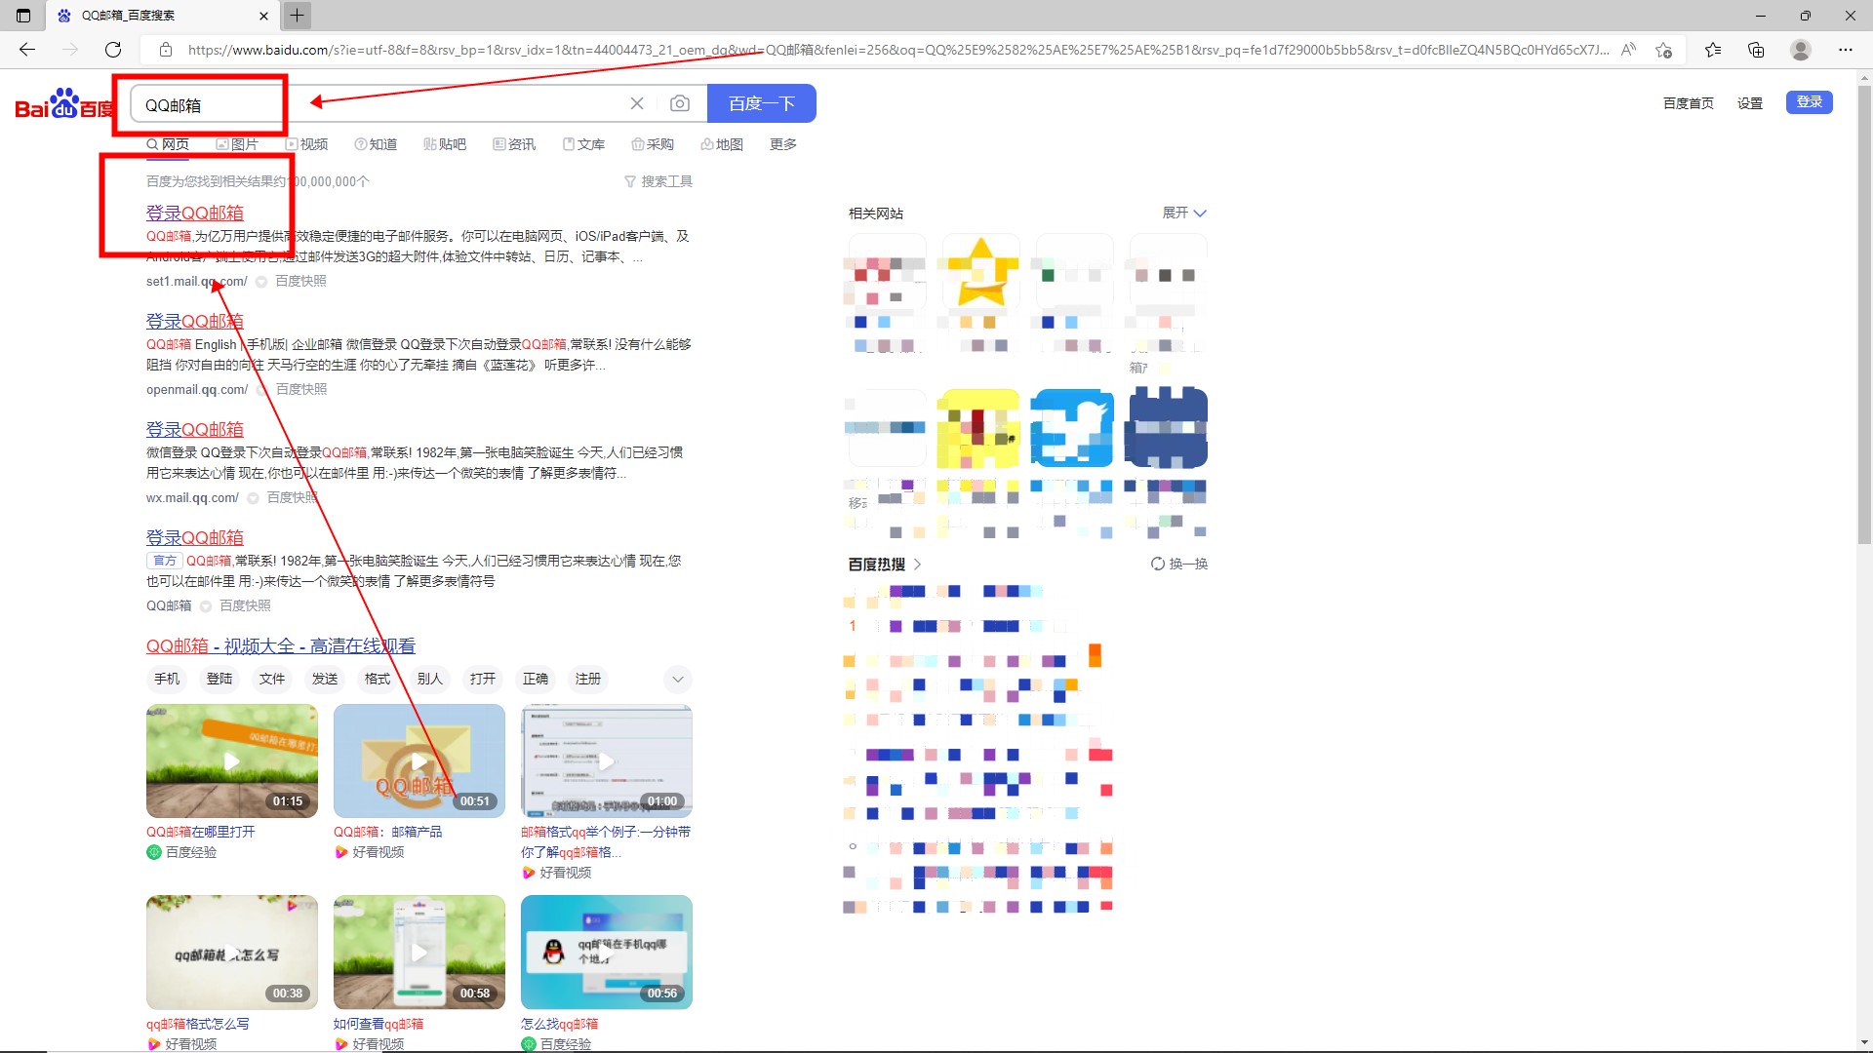Click the yellow star related site thumbnail
The image size is (1873, 1053).
[x=980, y=271]
